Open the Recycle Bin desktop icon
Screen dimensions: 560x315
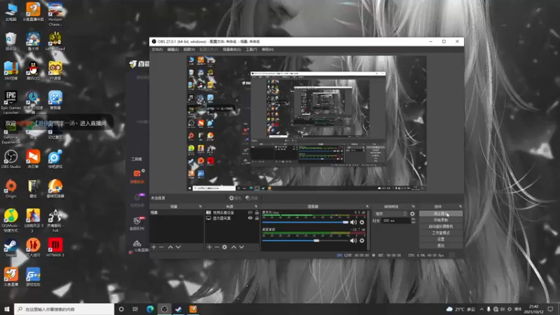[x=10, y=41]
